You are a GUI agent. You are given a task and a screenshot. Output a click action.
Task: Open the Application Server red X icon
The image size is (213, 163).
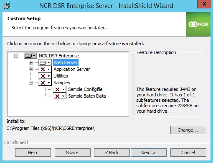45,69
